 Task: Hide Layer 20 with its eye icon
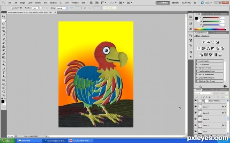195,119
